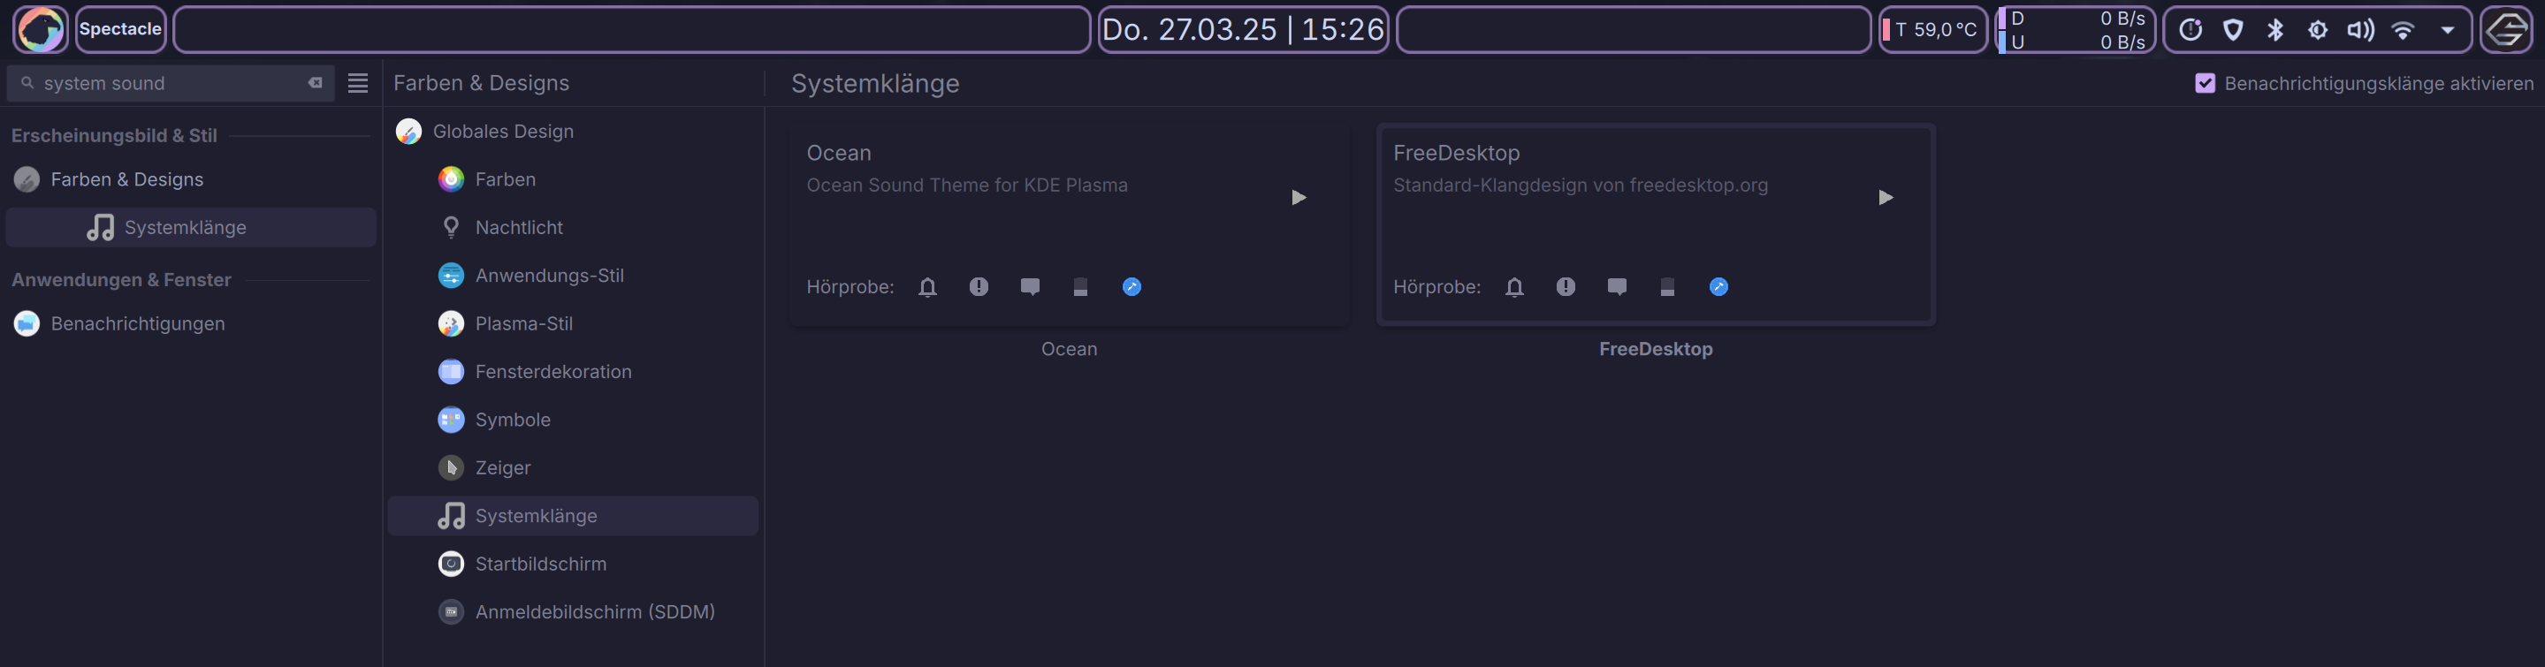
Task: Open Nachtlicht settings
Action: point(573,228)
